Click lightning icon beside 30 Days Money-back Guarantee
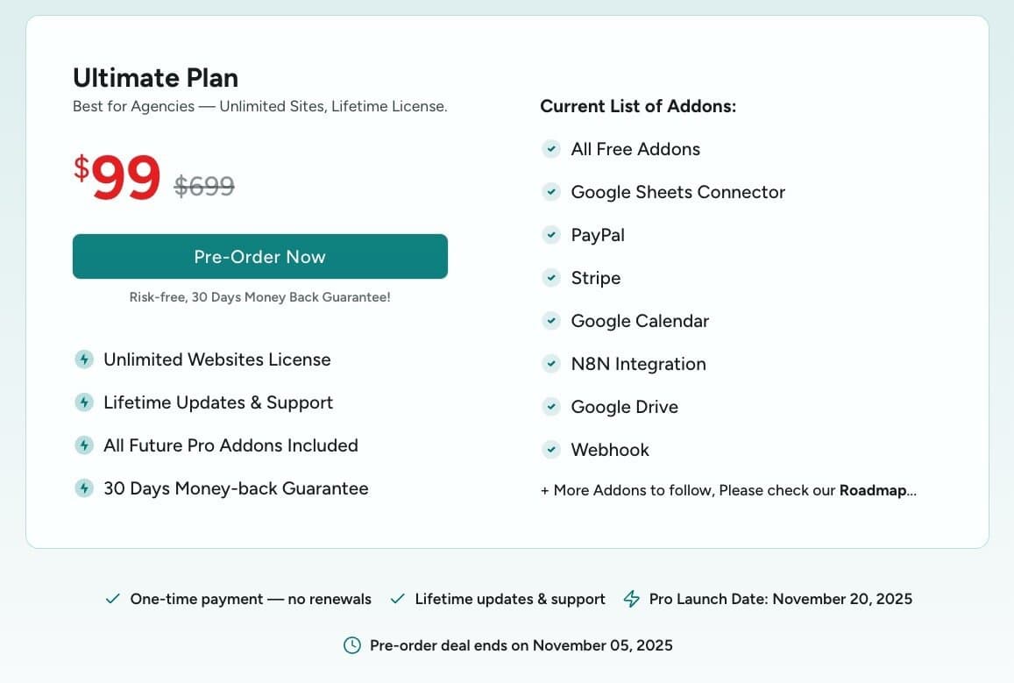The width and height of the screenshot is (1014, 683). 84,488
